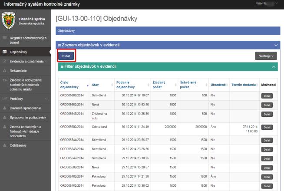
Task: Sort by Stav column arrow
Action: pyautogui.click(x=112, y=85)
